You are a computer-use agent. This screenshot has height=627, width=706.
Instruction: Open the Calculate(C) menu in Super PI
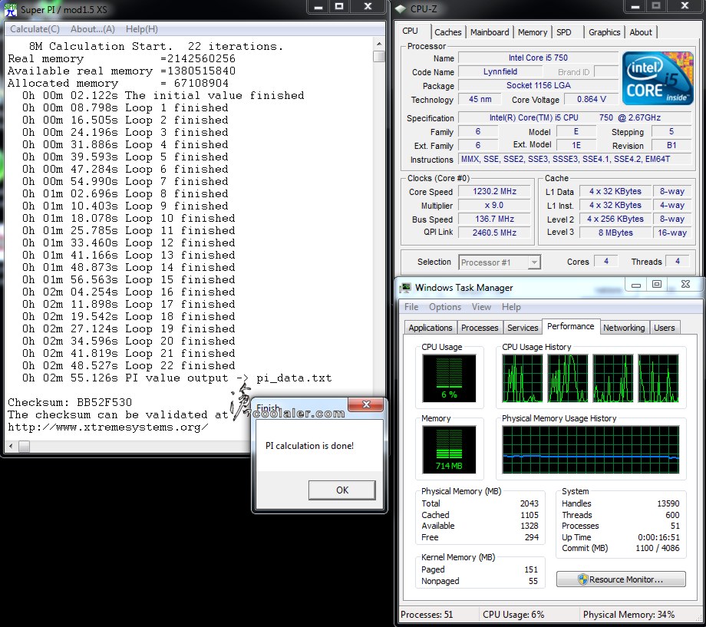tap(35, 29)
